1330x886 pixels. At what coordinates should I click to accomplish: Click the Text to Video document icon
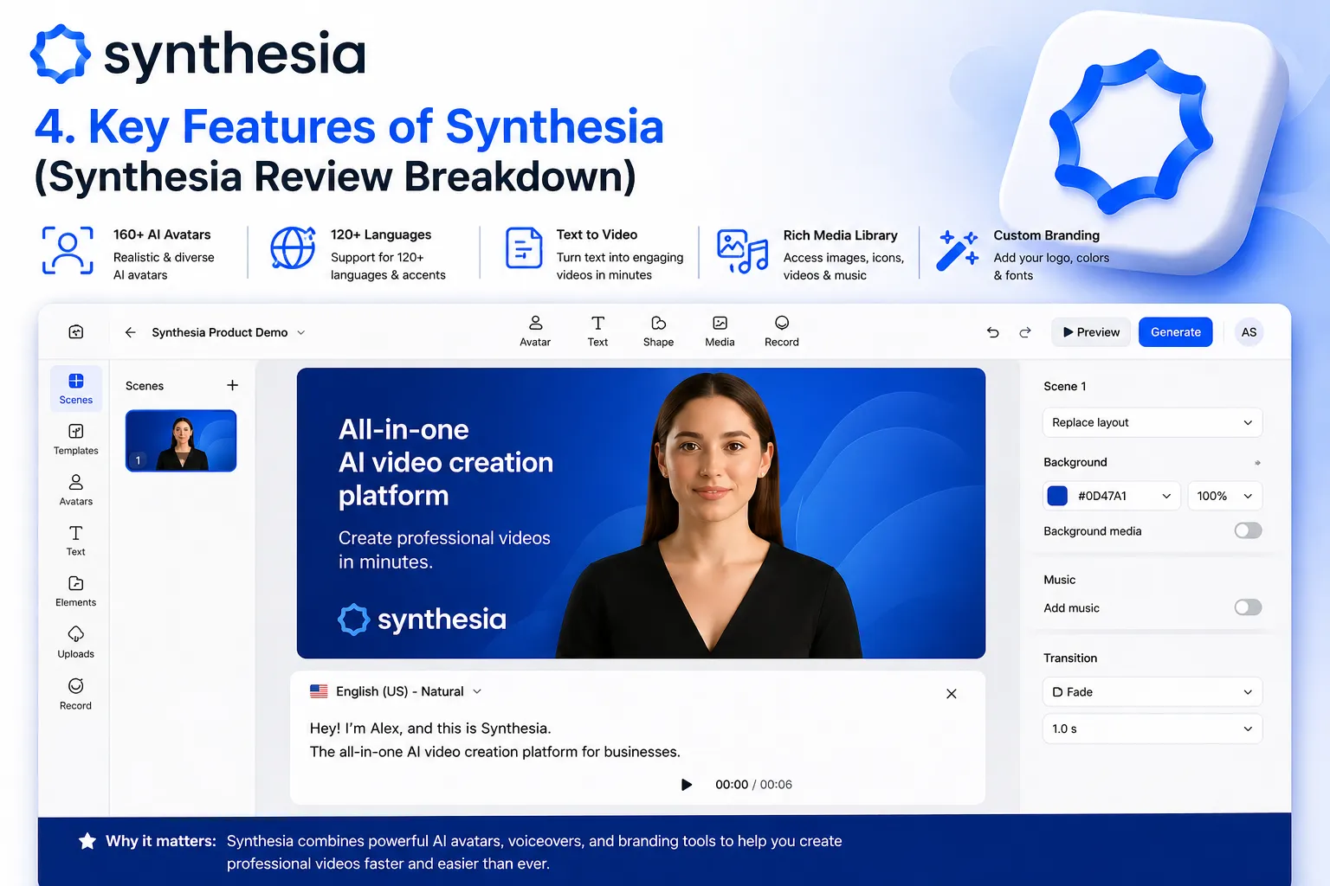(x=524, y=248)
